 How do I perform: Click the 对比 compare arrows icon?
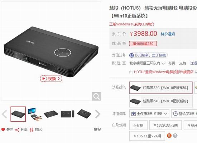32,130
